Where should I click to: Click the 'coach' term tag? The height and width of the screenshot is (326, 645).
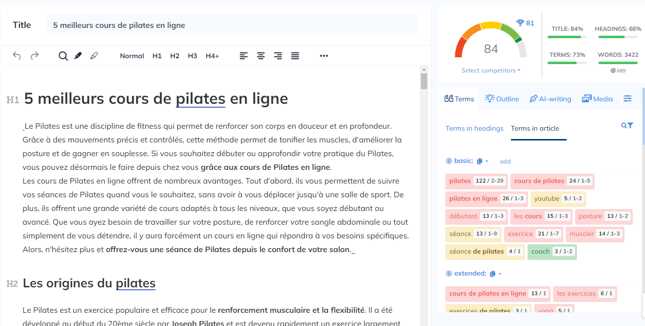(552, 252)
